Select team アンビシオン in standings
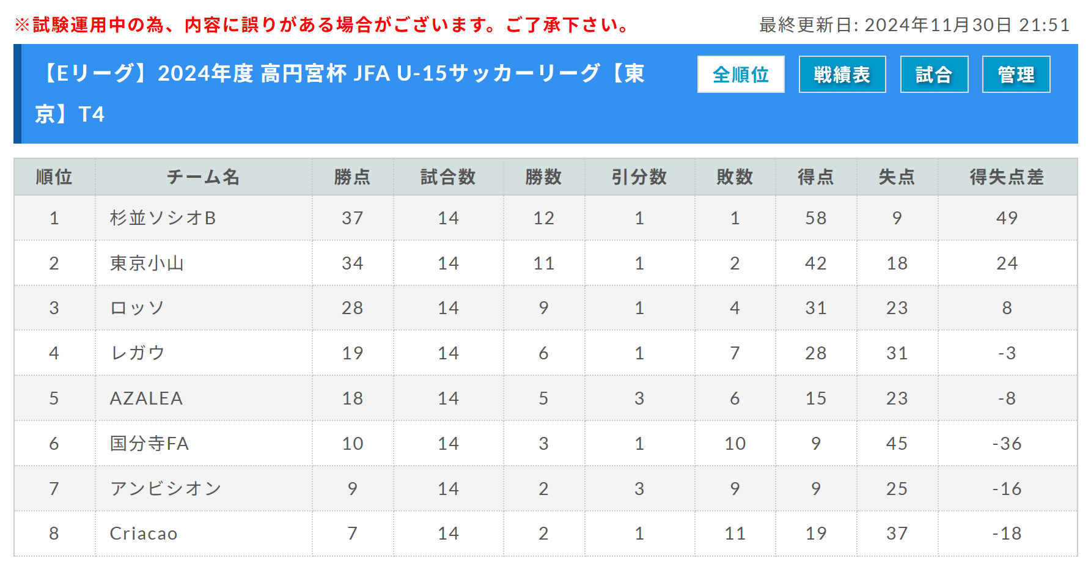1091x572 pixels. pyautogui.click(x=166, y=489)
